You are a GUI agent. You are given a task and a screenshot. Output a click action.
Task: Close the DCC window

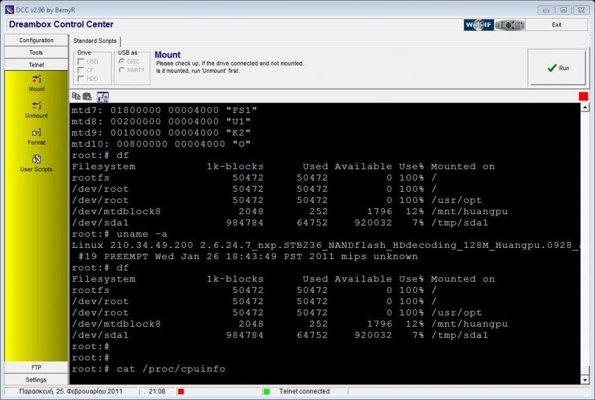pyautogui.click(x=581, y=10)
